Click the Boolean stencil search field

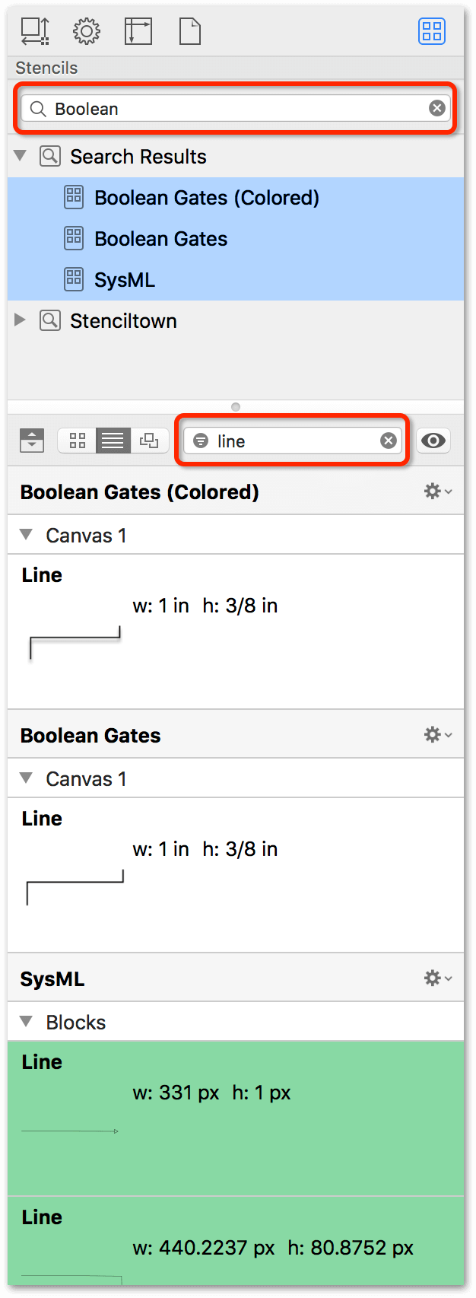tap(236, 108)
